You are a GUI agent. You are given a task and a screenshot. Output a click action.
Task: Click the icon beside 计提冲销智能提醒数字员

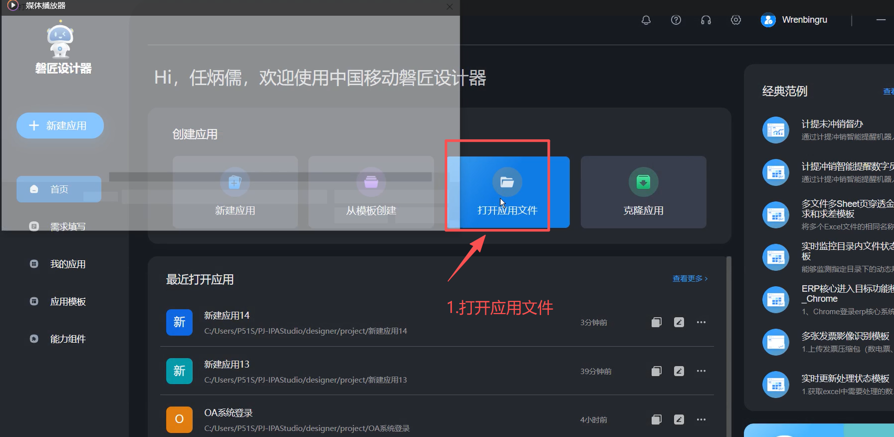coord(776,172)
